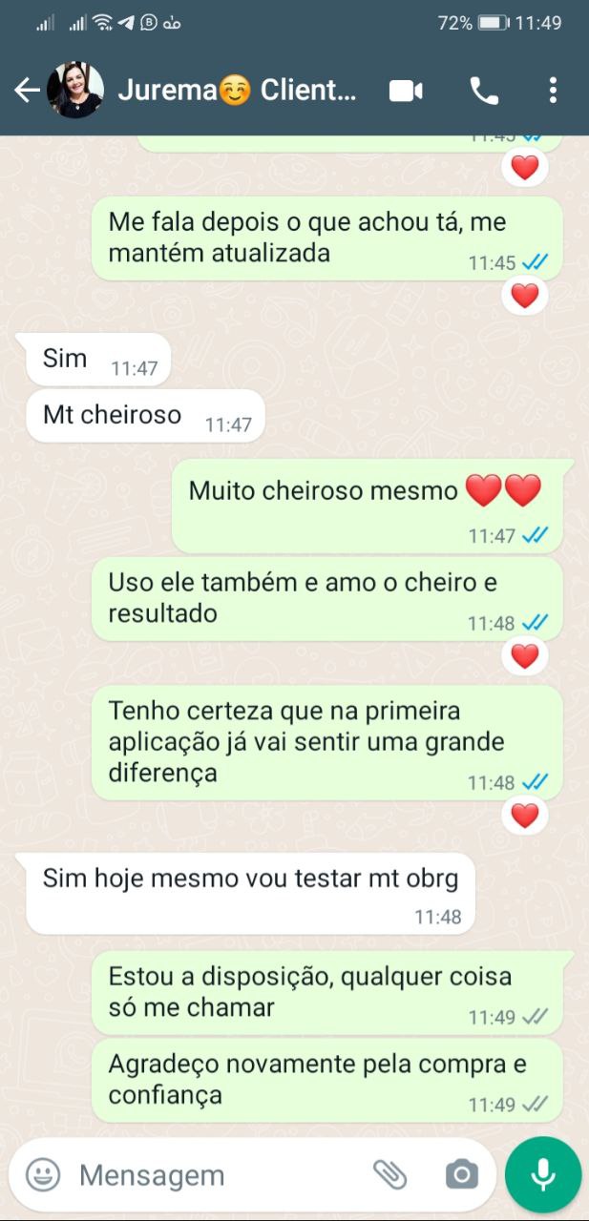This screenshot has width=589, height=1221.
Task: Tap heart reaction under 'me mantém atualizada' message
Action: 525,296
